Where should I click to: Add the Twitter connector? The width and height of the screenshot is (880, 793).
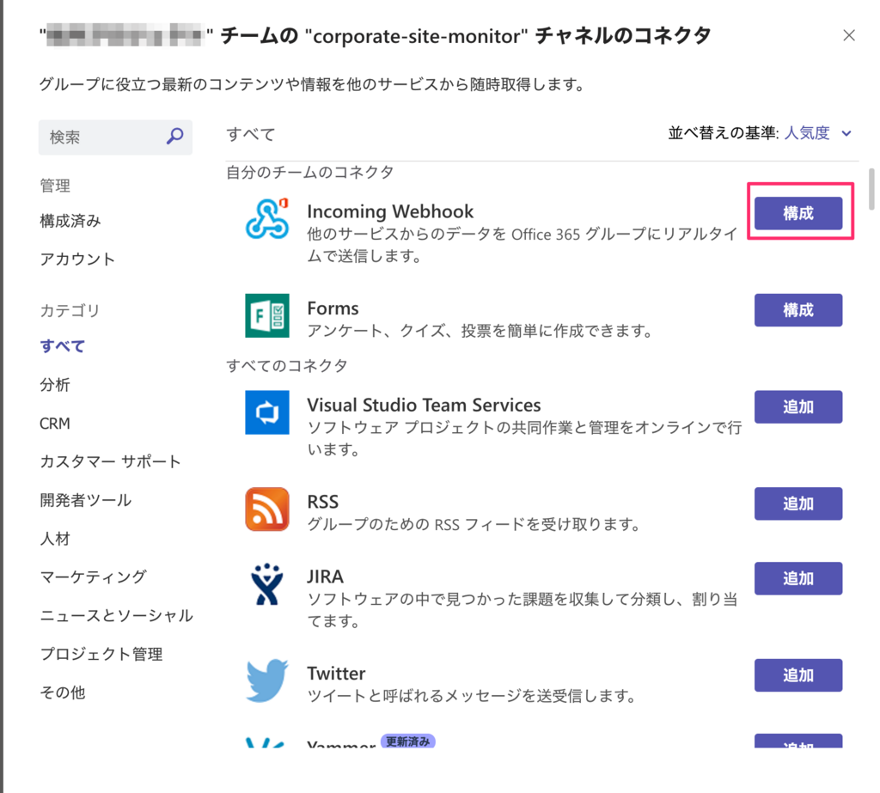(798, 675)
